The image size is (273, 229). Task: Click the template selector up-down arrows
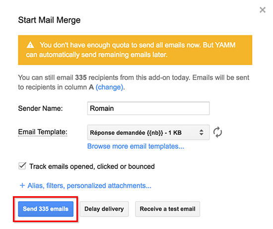click(x=201, y=132)
